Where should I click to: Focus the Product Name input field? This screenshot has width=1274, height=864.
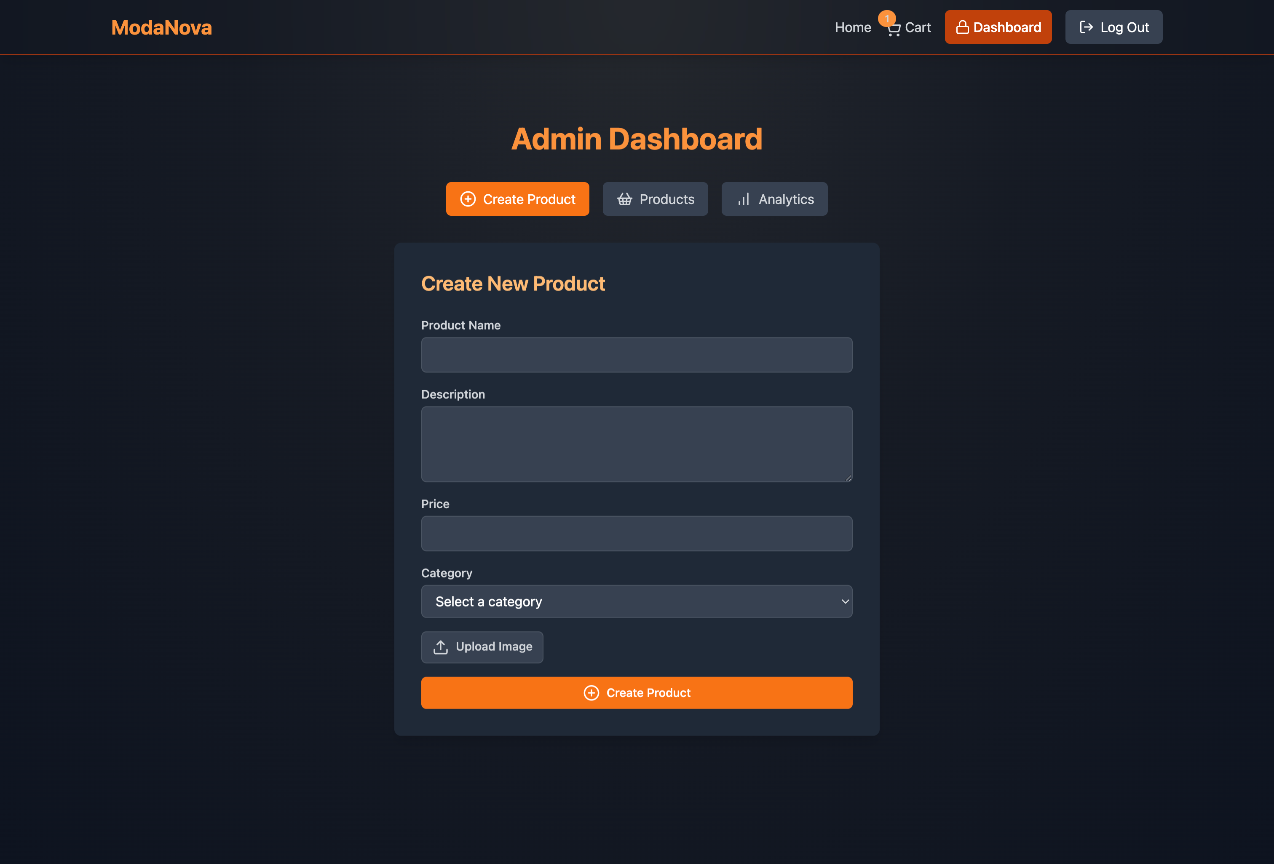pyautogui.click(x=637, y=355)
